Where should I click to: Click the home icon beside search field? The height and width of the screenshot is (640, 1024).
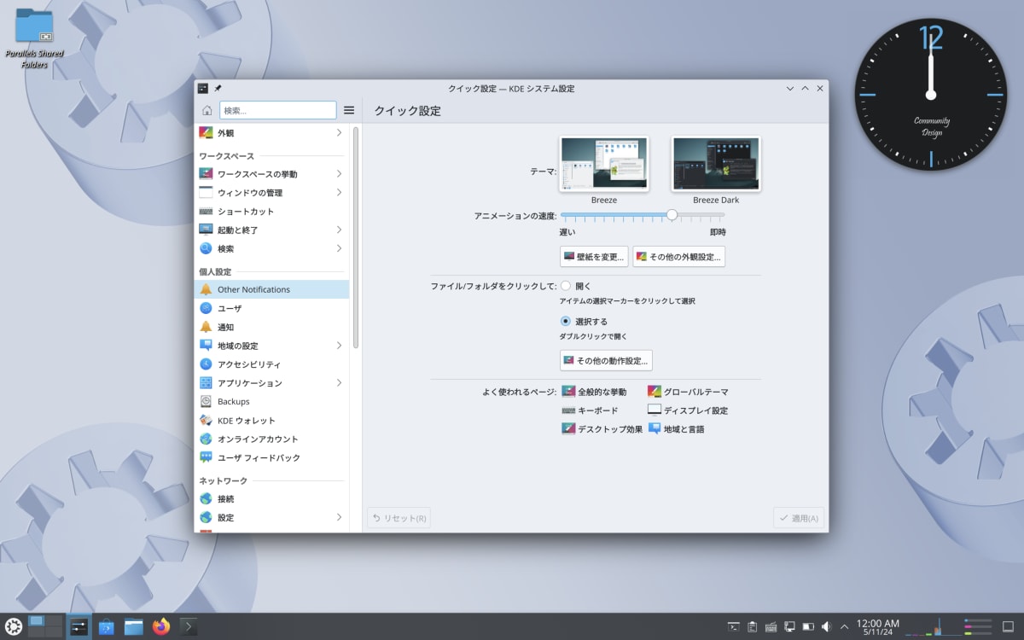pyautogui.click(x=207, y=110)
